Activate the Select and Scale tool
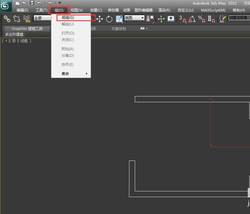 pyautogui.click(x=119, y=19)
